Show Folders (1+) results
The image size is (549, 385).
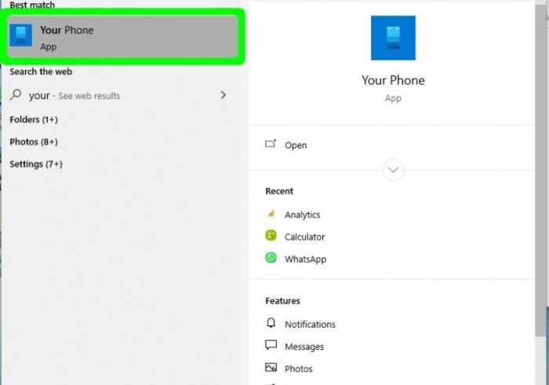(34, 120)
